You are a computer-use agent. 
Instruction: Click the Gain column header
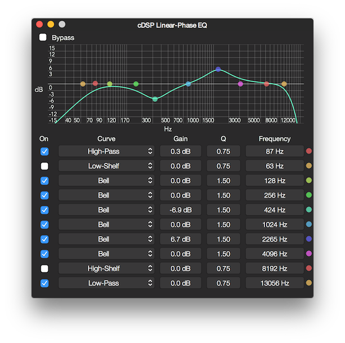tap(180, 139)
